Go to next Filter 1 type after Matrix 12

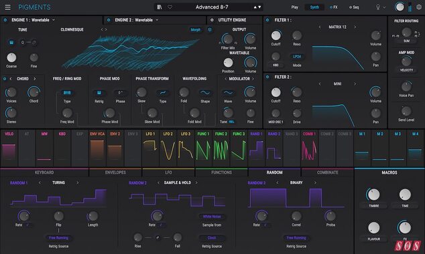[355, 27]
